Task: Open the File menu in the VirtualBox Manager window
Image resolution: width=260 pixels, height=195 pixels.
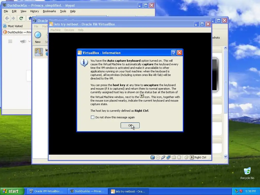Action: 36,26
